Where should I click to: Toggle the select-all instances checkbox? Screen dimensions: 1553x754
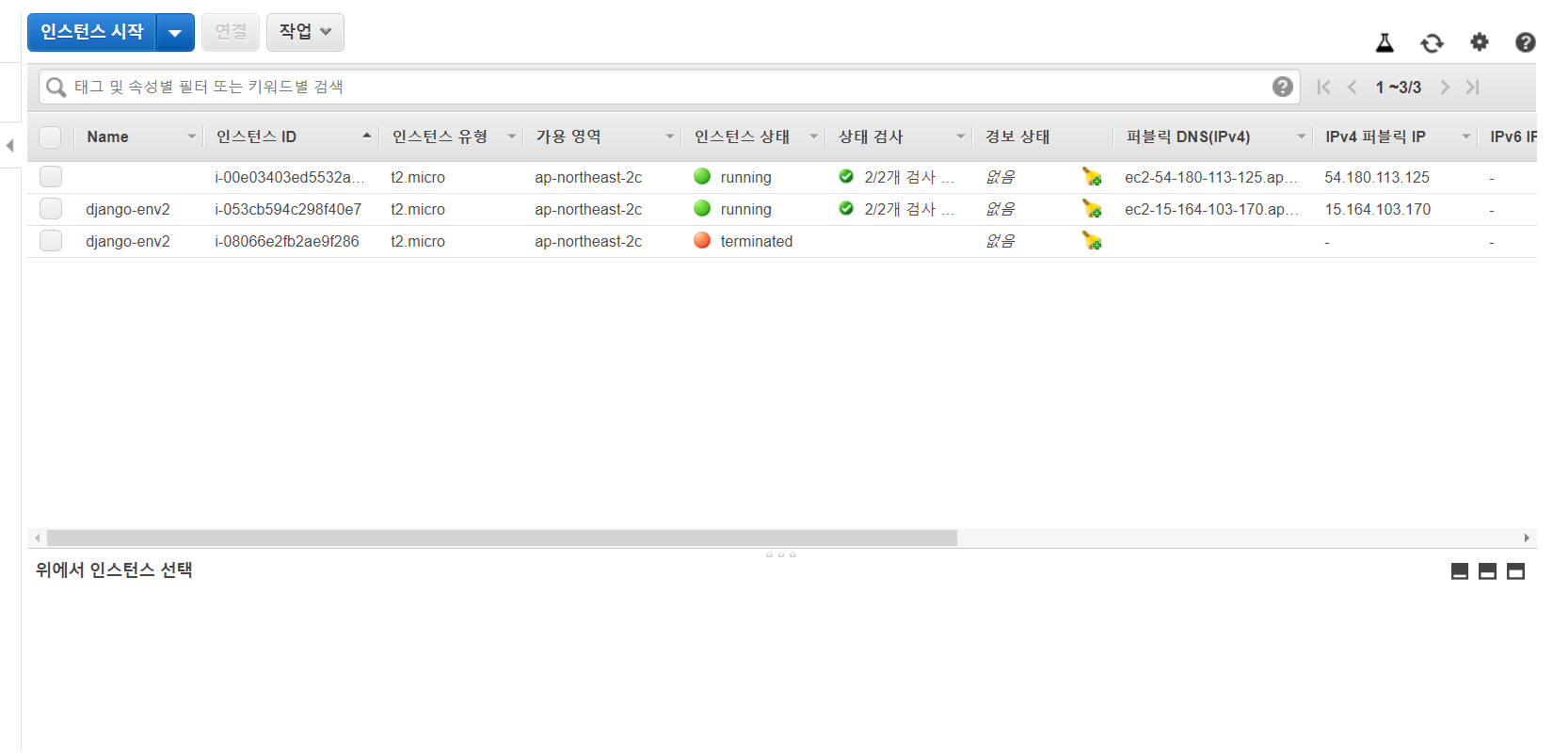(50, 137)
